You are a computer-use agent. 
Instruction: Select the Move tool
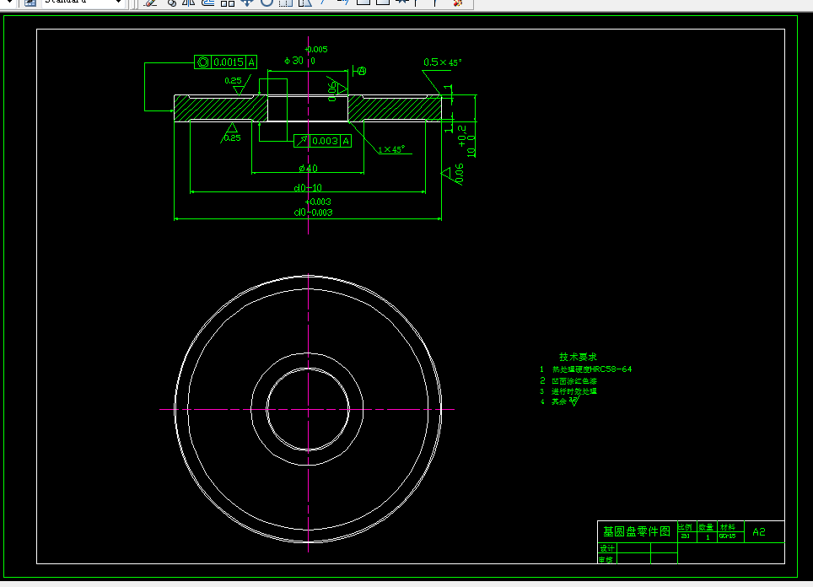pos(247,3)
